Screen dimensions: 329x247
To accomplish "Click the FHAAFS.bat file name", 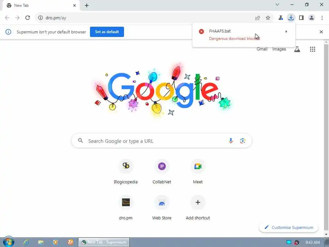I will click(x=220, y=31).
